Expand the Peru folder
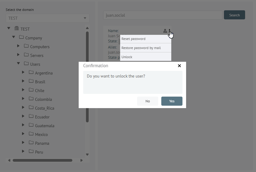256x172 pixels. (x=23, y=151)
